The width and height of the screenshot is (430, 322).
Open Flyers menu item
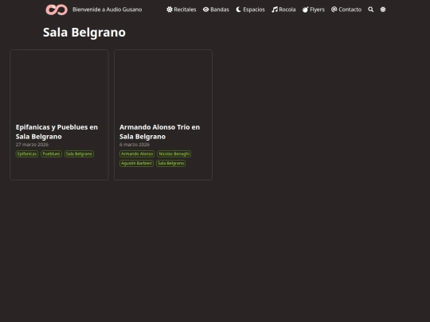pyautogui.click(x=314, y=10)
